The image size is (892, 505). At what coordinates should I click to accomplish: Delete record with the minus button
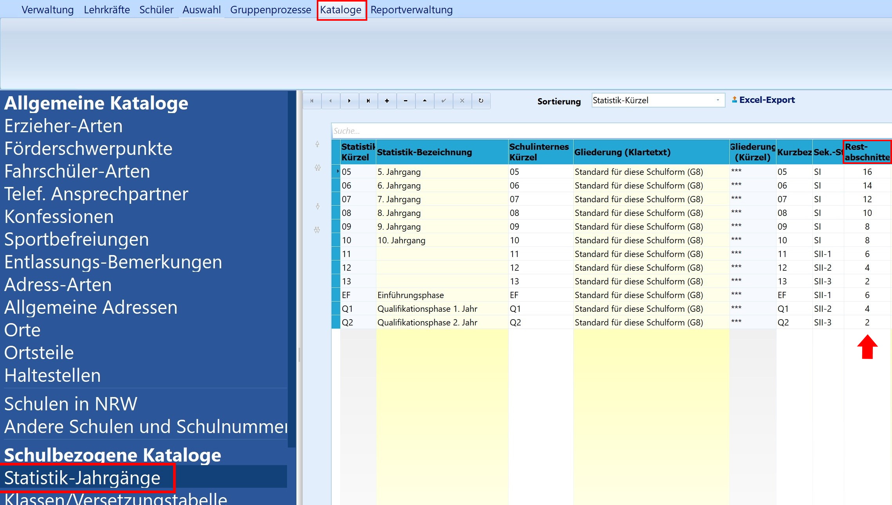tap(406, 101)
